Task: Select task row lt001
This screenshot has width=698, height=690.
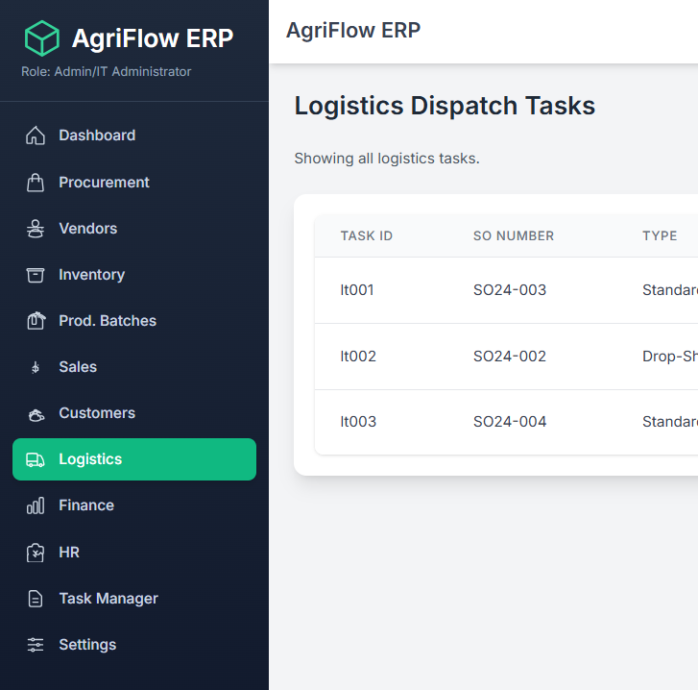Action: 357,290
